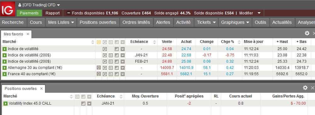Sort open positions by the Echéance column arrows

pyautogui.click(x=121, y=97)
